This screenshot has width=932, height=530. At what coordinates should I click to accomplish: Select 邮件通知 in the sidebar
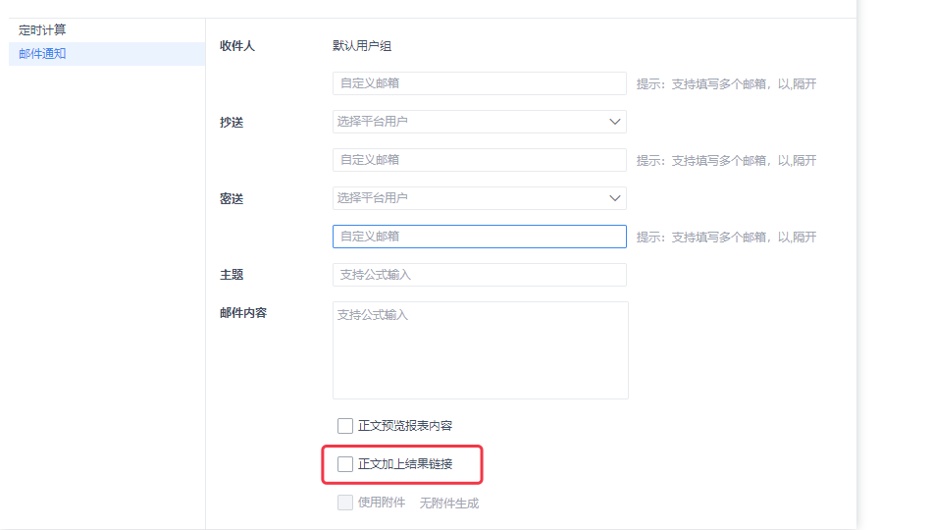(42, 54)
